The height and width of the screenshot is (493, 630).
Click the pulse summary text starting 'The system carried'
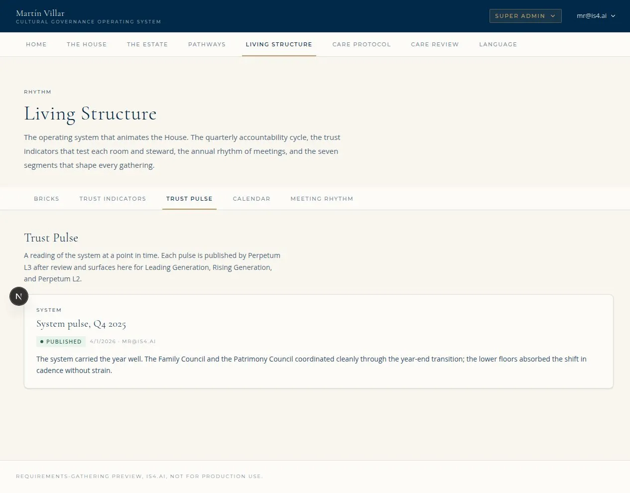pos(311,365)
